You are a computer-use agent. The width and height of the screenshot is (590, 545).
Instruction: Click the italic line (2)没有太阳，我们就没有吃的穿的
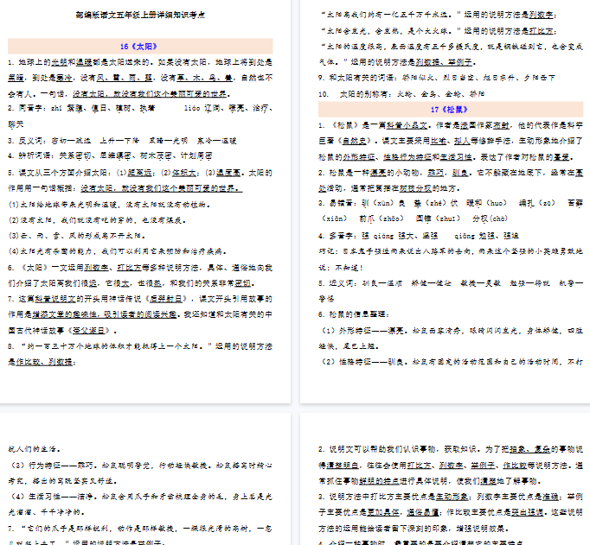pyautogui.click(x=98, y=220)
